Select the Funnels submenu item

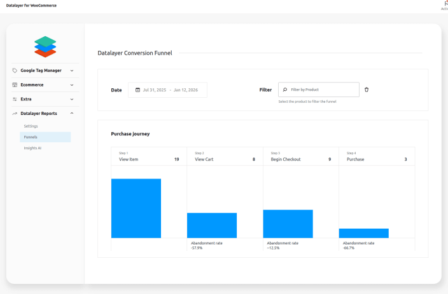(x=31, y=137)
